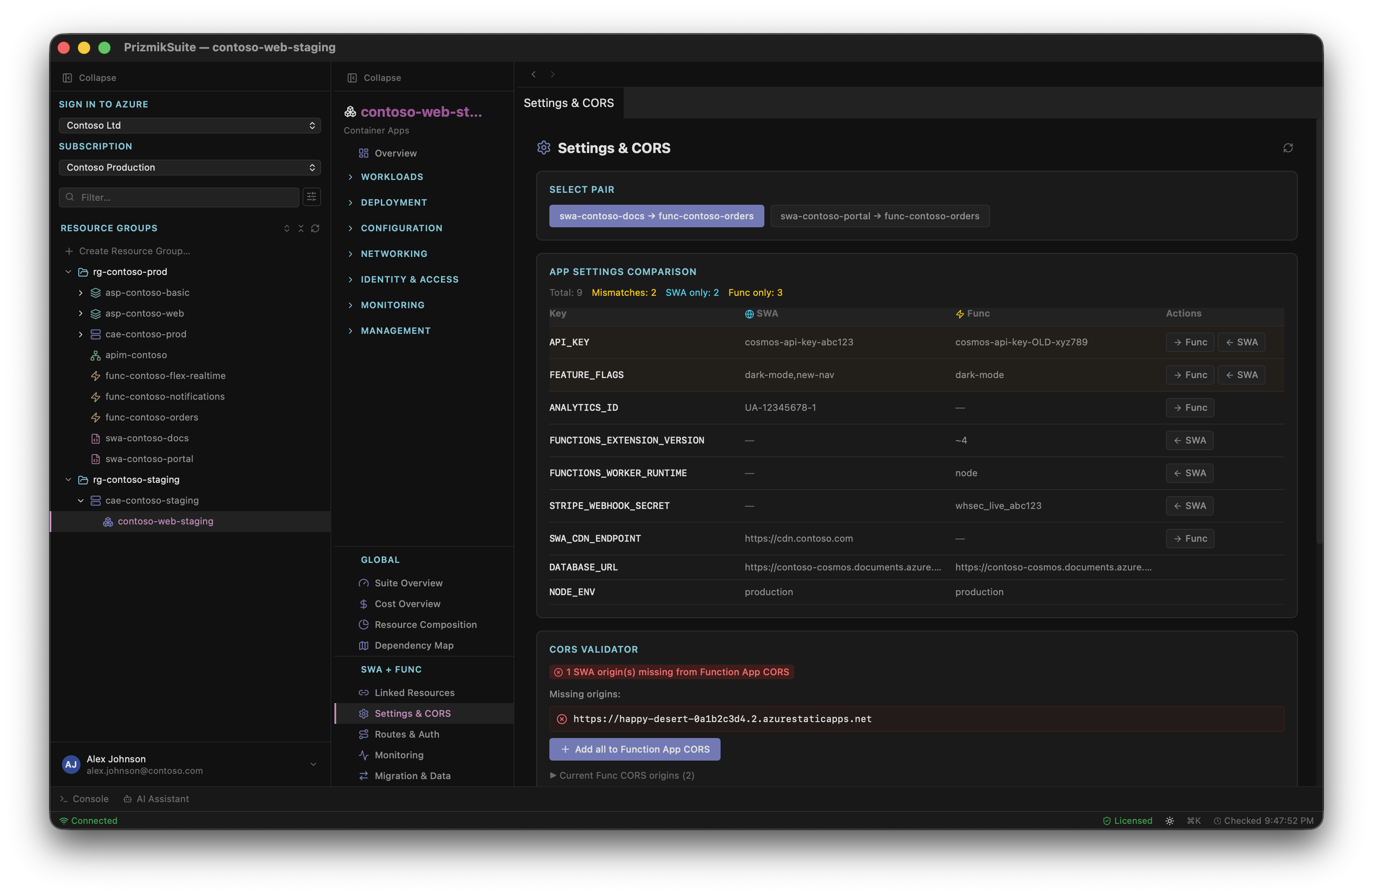
Task: Select the Settings & CORS tab
Action: pyautogui.click(x=568, y=103)
